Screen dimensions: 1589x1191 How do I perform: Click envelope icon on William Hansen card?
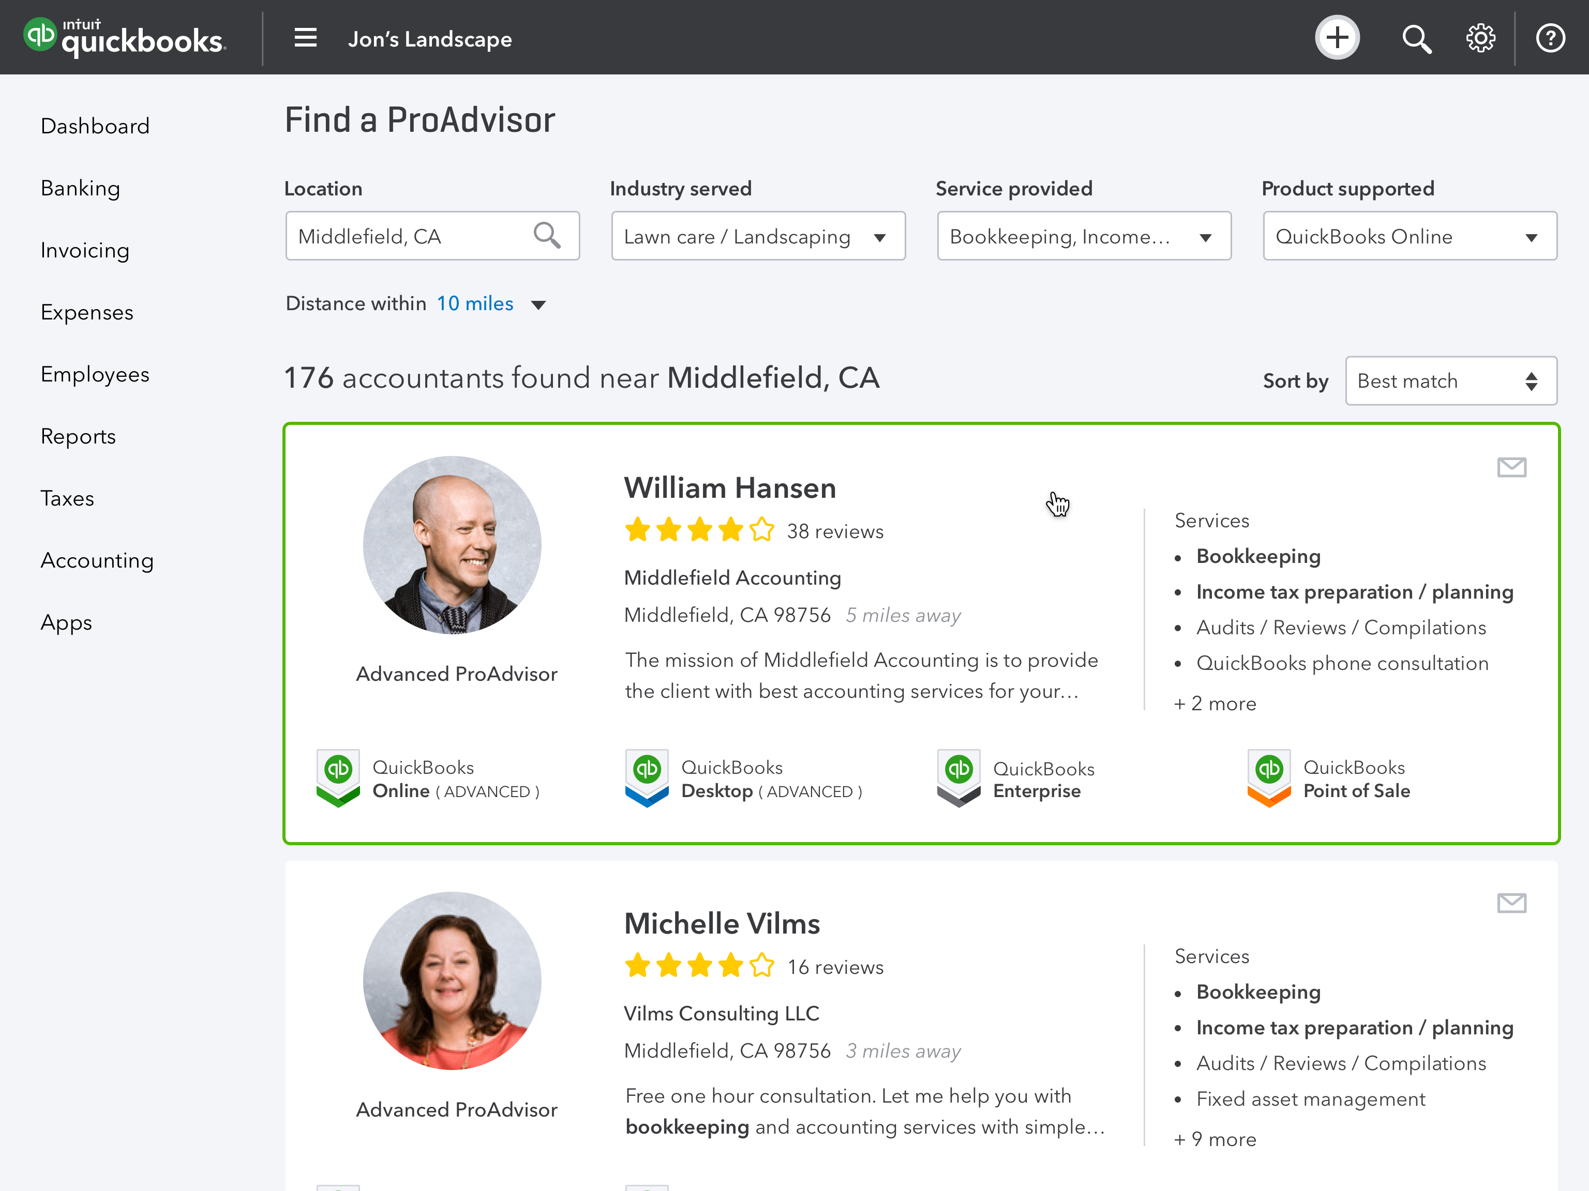coord(1511,467)
